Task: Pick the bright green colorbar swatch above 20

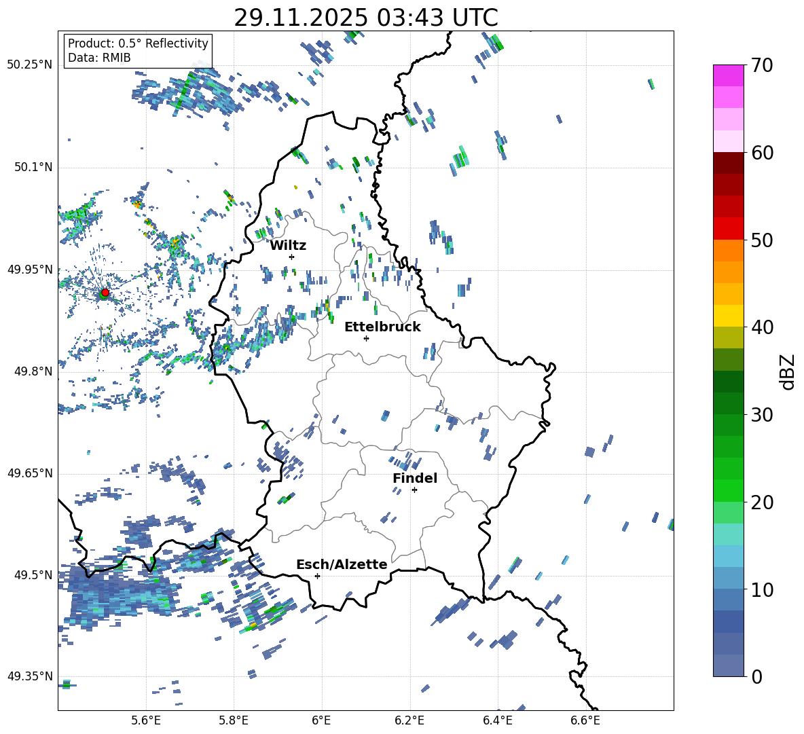Action: click(729, 490)
